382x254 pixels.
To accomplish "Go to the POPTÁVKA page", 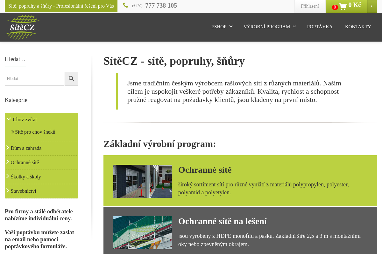I will pos(320,27).
